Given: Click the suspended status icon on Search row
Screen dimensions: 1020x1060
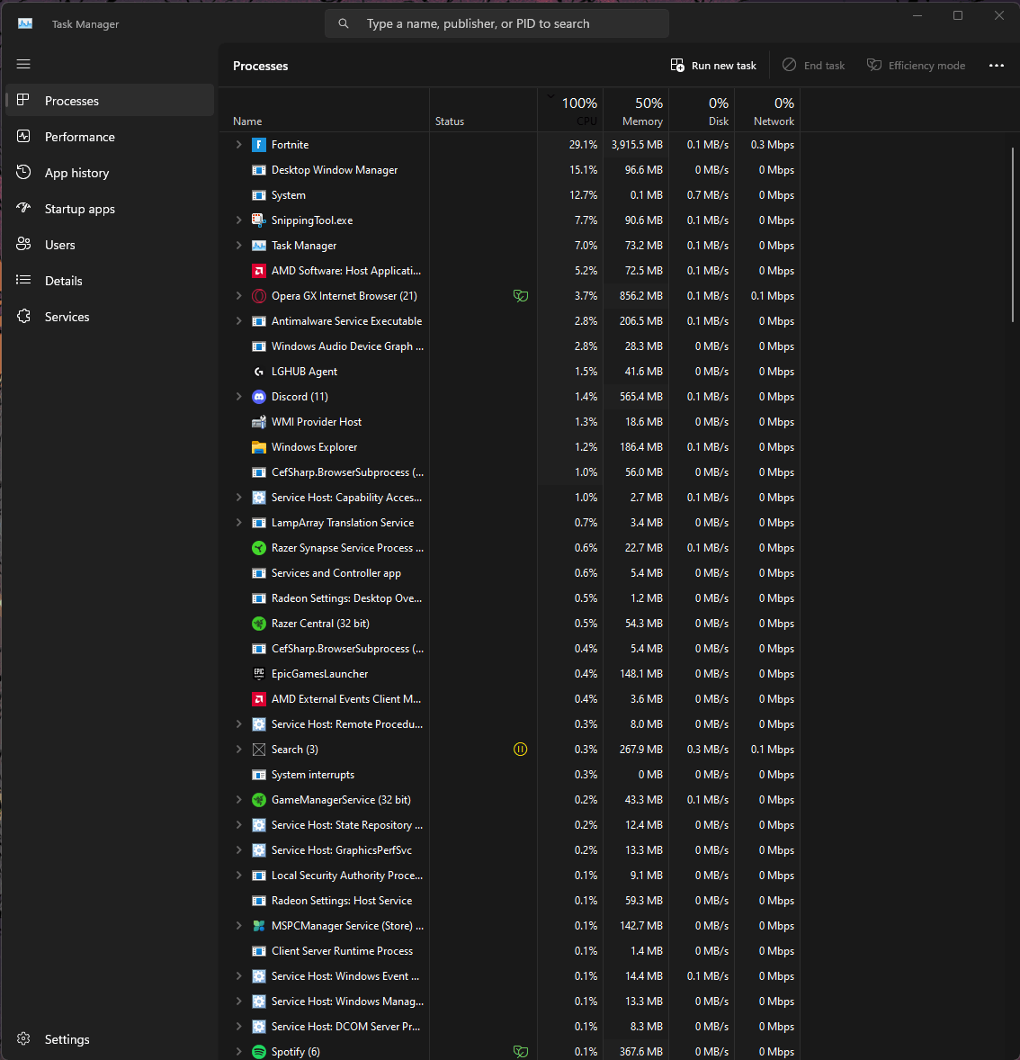Looking at the screenshot, I should [521, 749].
